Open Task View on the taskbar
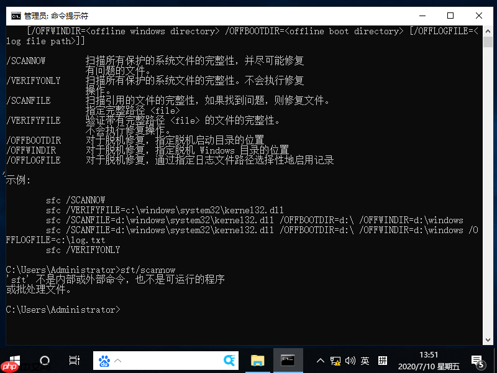Viewport: 497px width, 373px height. tap(75, 361)
